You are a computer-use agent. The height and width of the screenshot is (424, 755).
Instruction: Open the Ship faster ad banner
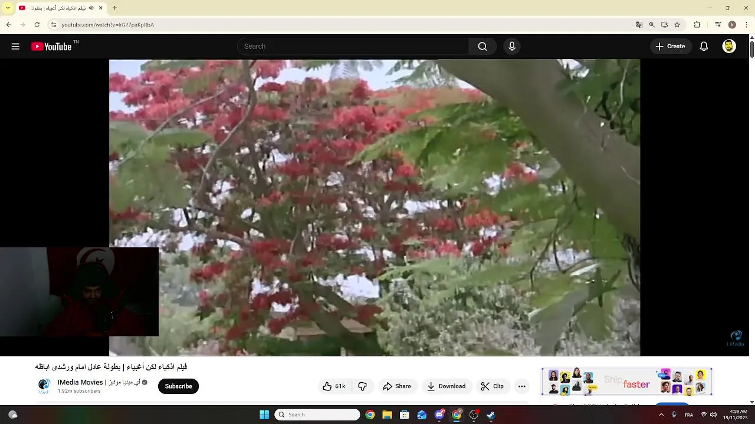[x=627, y=382]
